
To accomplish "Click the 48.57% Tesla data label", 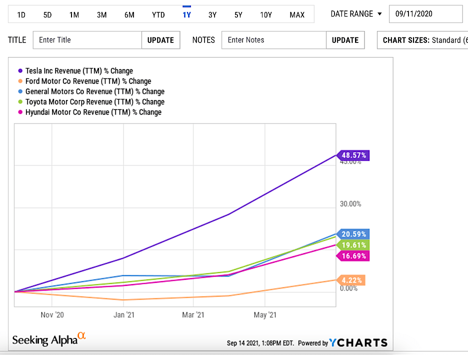I will point(353,155).
